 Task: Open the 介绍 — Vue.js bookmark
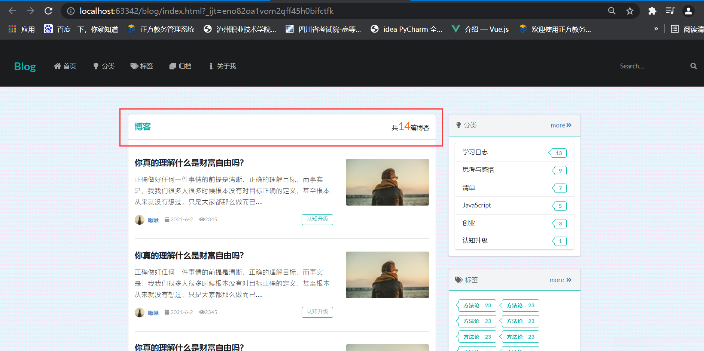pos(480,29)
